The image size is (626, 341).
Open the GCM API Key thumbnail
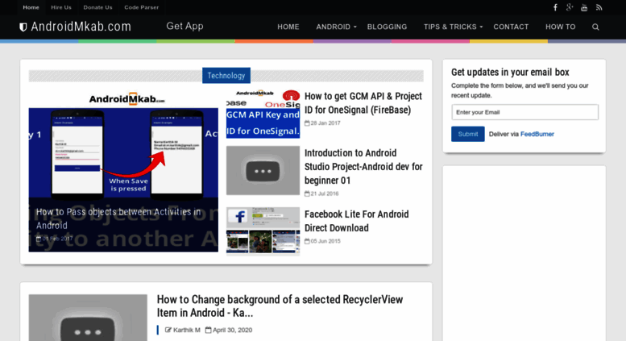[263, 114]
